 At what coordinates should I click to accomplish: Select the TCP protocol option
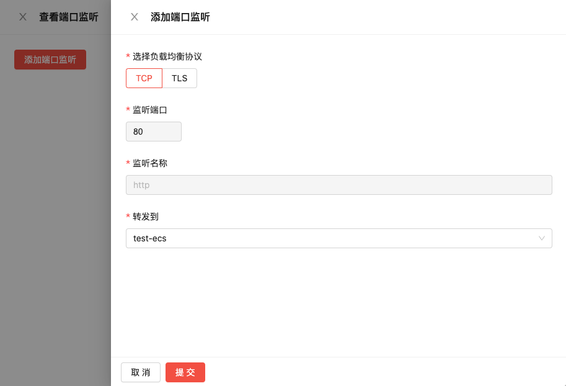pos(144,78)
